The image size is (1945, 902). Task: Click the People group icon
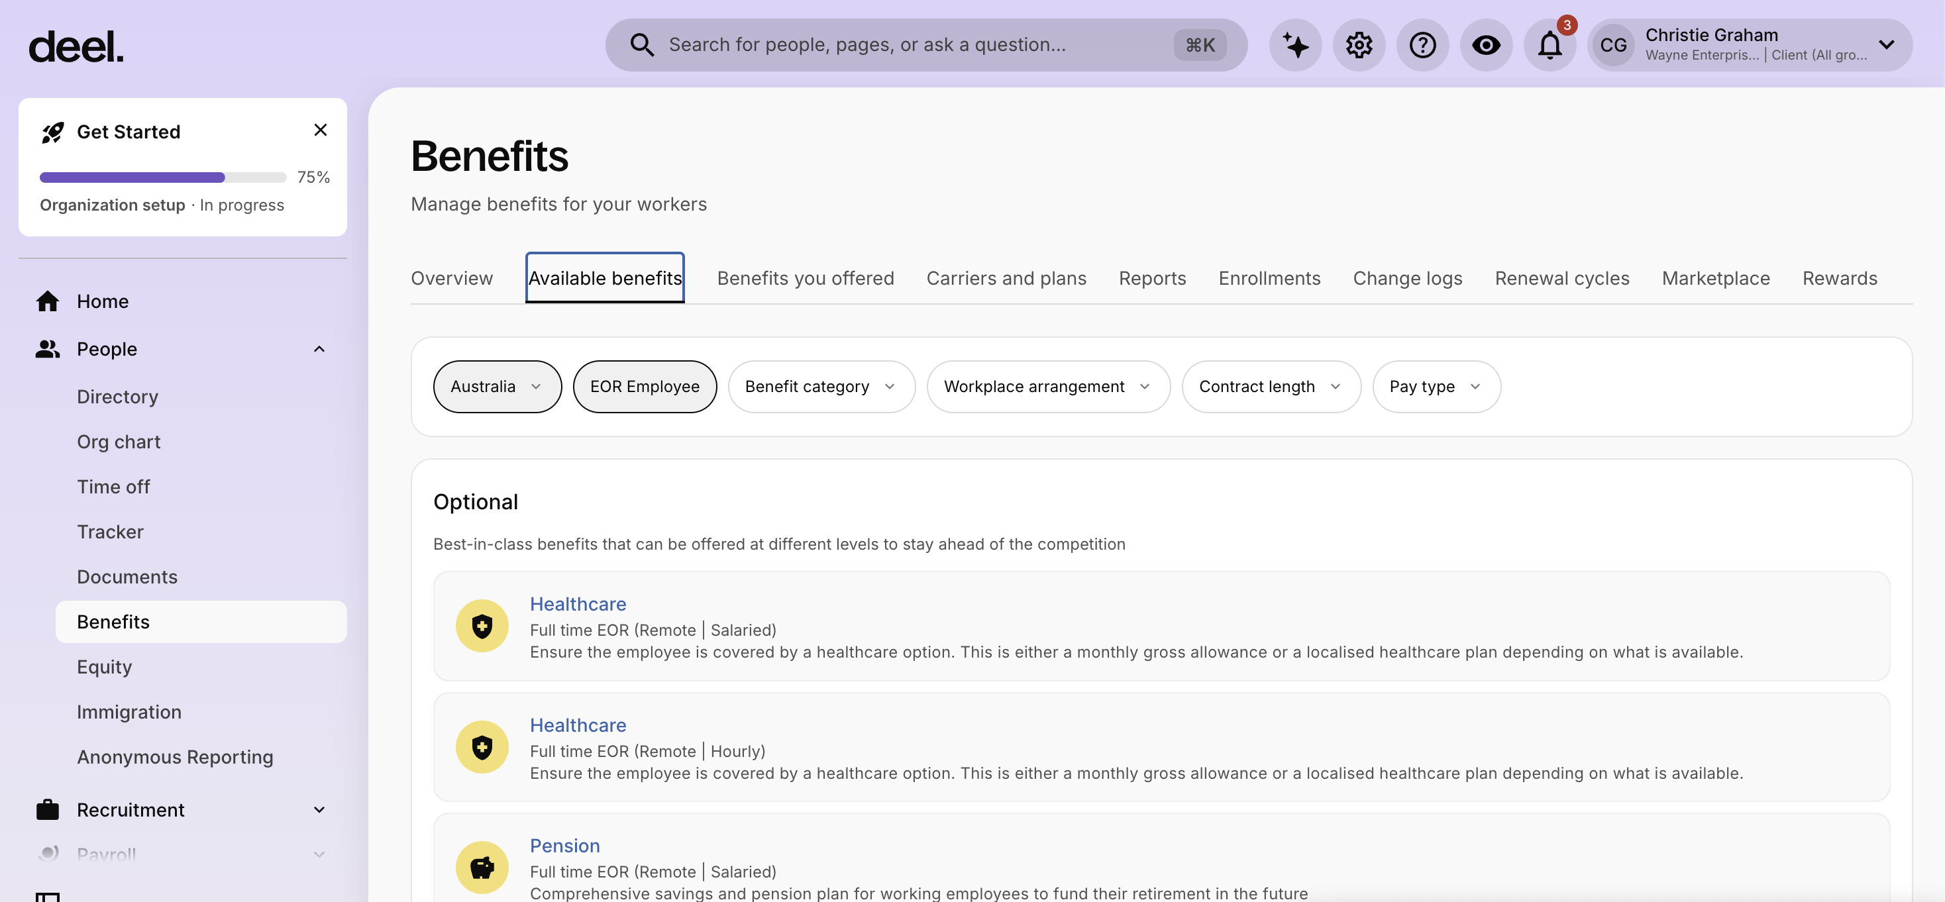tap(48, 349)
